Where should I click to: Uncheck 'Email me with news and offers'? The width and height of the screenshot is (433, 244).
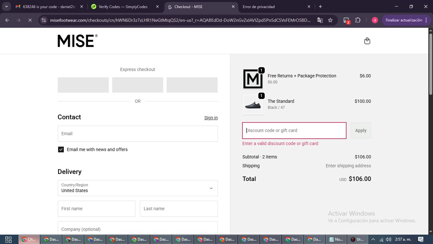(61, 150)
